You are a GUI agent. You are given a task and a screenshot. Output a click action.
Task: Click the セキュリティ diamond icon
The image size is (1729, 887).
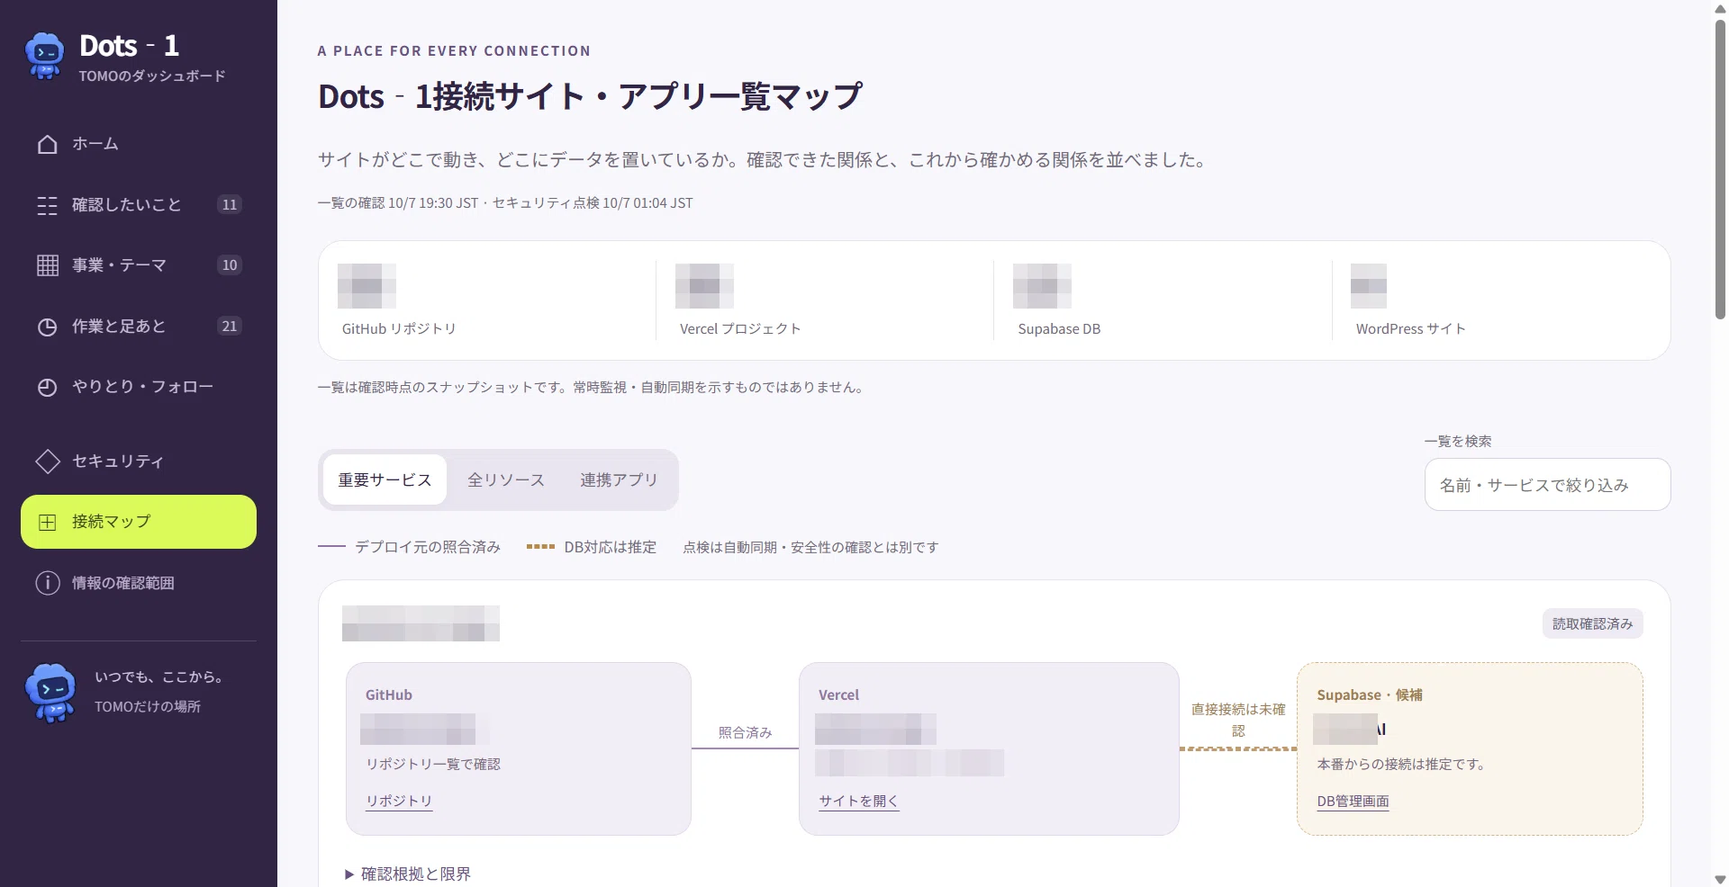pos(48,461)
